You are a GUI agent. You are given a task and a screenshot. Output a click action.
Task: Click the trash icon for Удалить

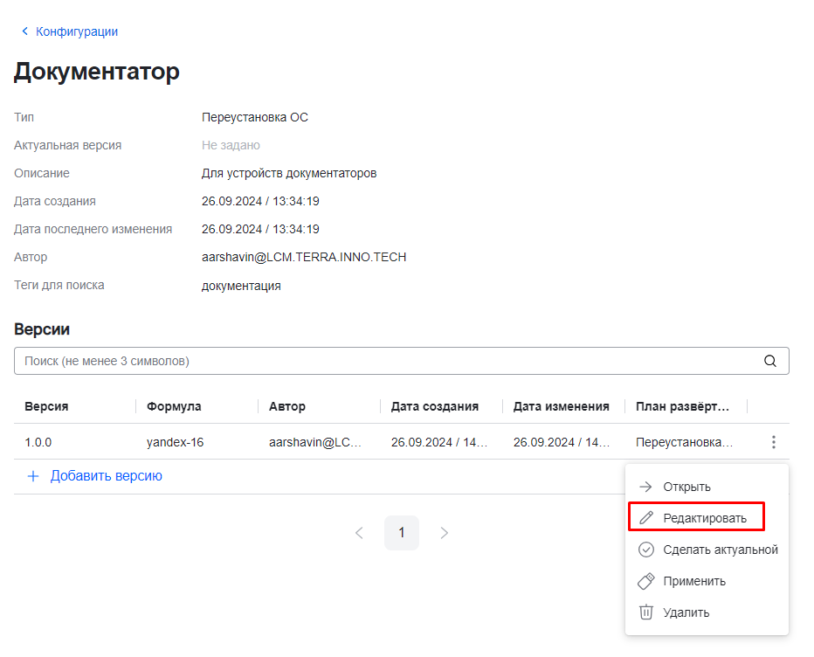click(646, 612)
